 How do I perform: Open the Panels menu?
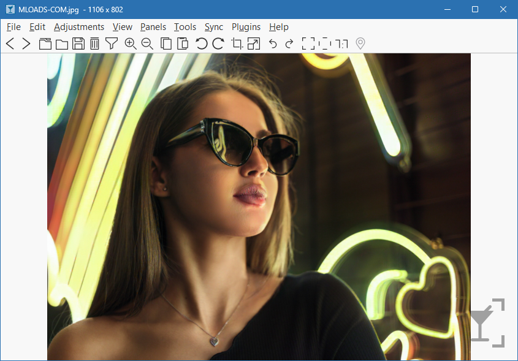pyautogui.click(x=153, y=27)
